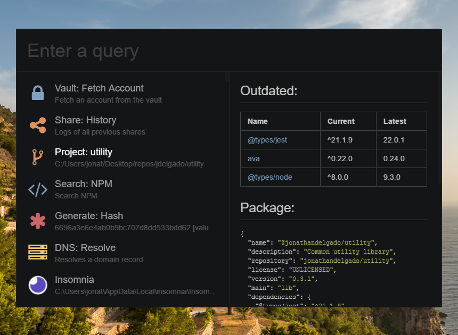This screenshot has width=458, height=335.
Task: Click the Project utility git-branch icon
Action: 38,157
